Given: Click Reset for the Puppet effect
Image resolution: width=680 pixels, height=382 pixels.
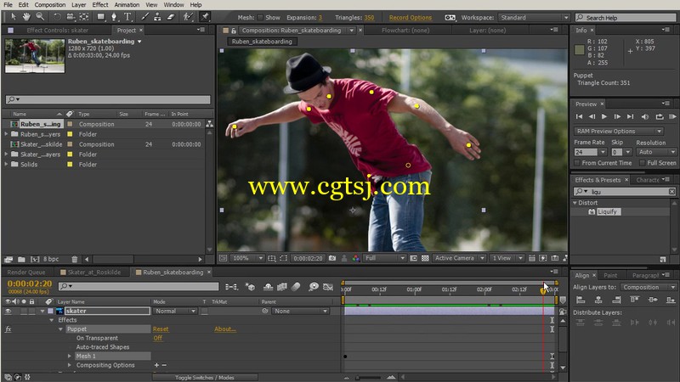Looking at the screenshot, I should pyautogui.click(x=161, y=329).
